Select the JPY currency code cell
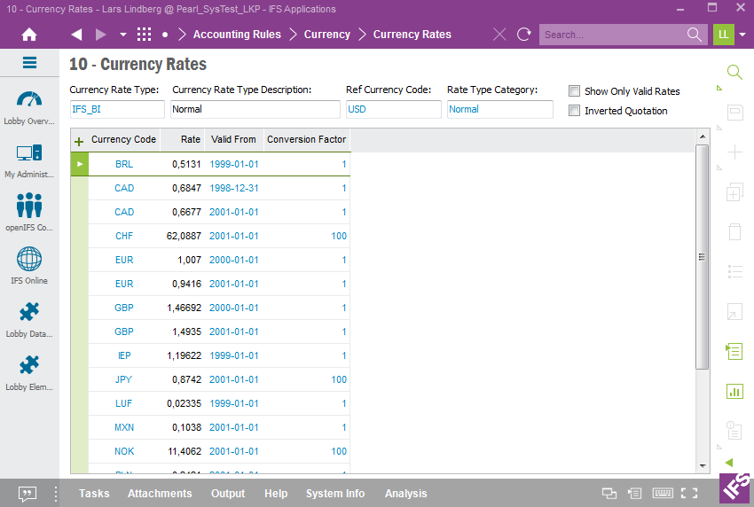 [123, 379]
